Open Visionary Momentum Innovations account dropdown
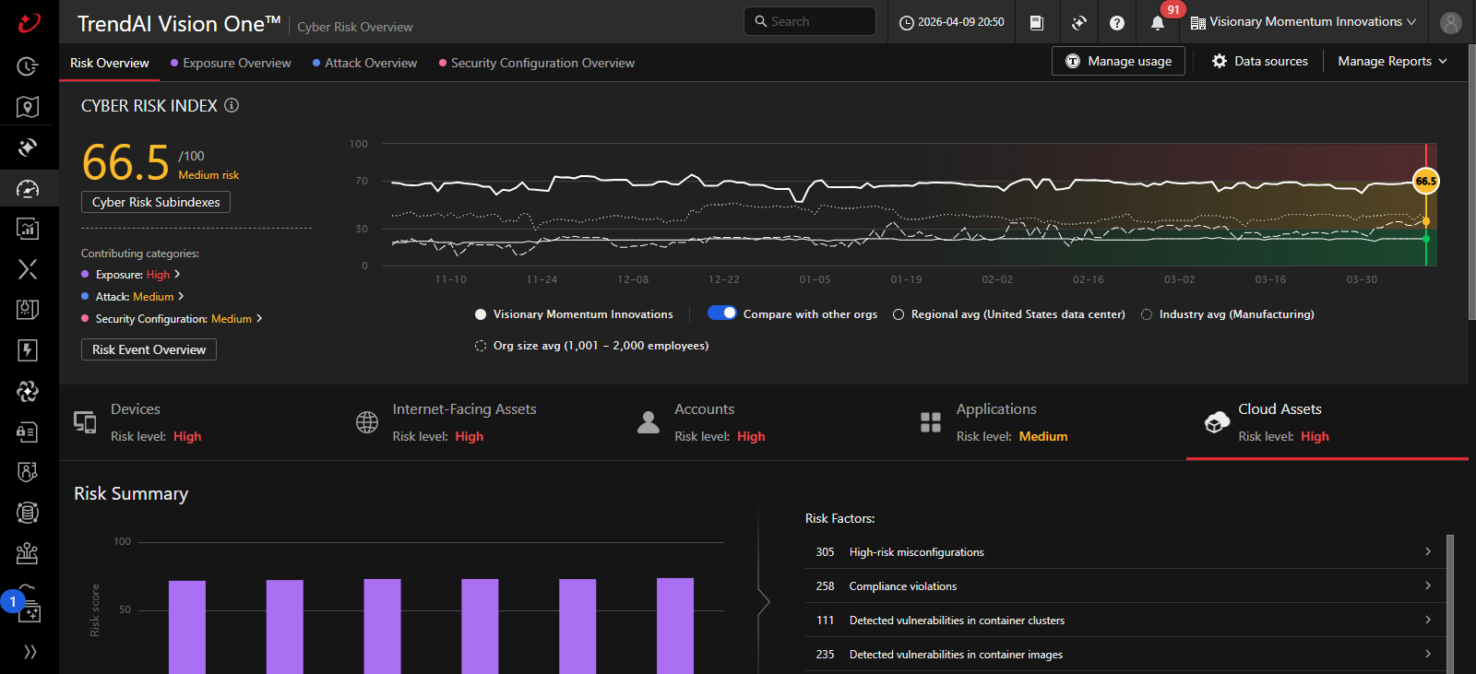 tap(1304, 22)
